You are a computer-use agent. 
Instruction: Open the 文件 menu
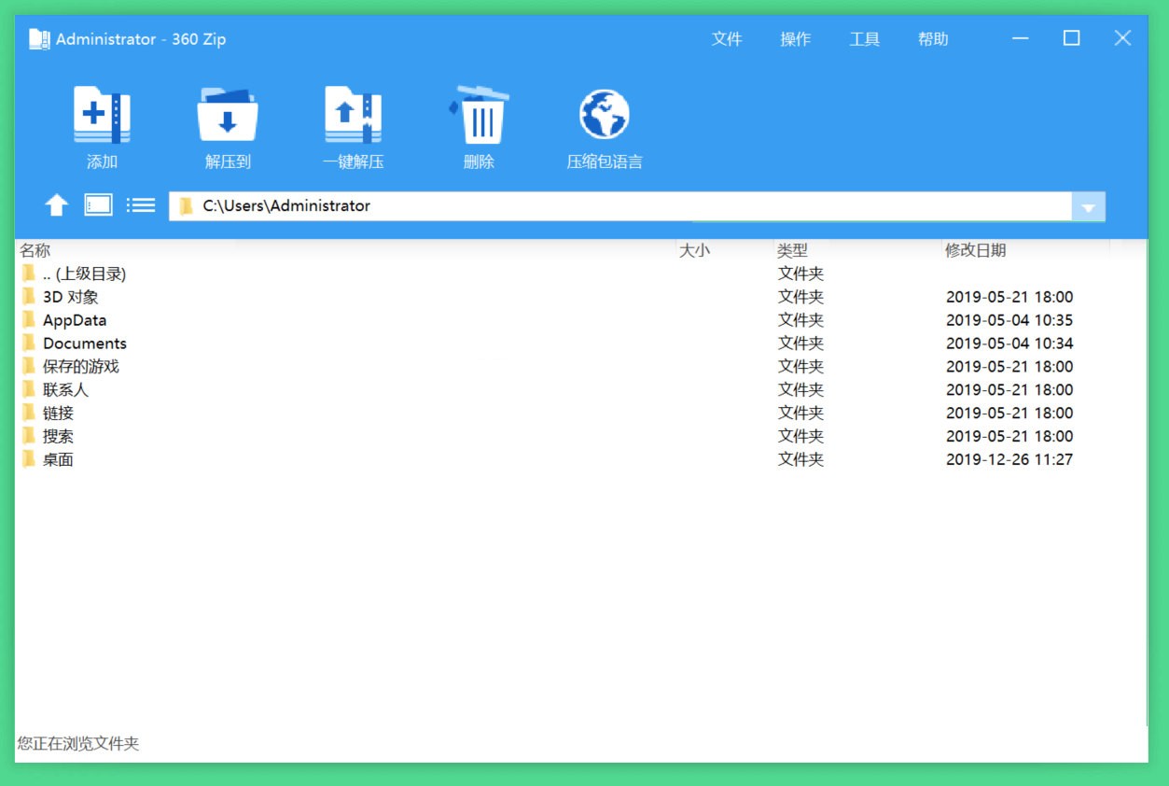[x=727, y=39]
